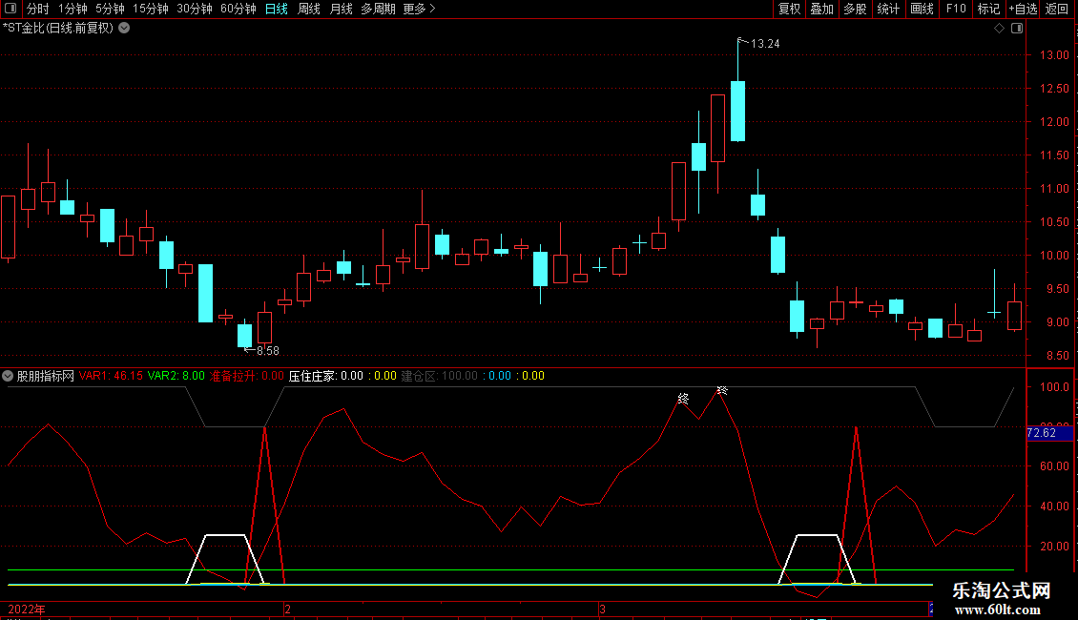Click the diamond icon in chart corner
The width and height of the screenshot is (1078, 620).
[x=1000, y=29]
